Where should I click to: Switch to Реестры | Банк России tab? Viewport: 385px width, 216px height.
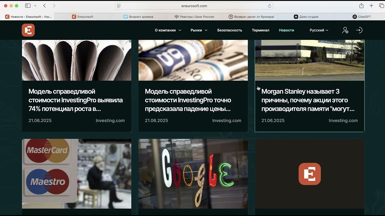(194, 17)
